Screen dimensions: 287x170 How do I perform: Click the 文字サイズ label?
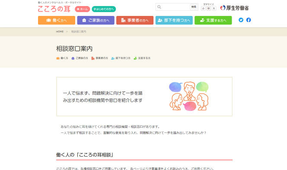click(x=208, y=4)
